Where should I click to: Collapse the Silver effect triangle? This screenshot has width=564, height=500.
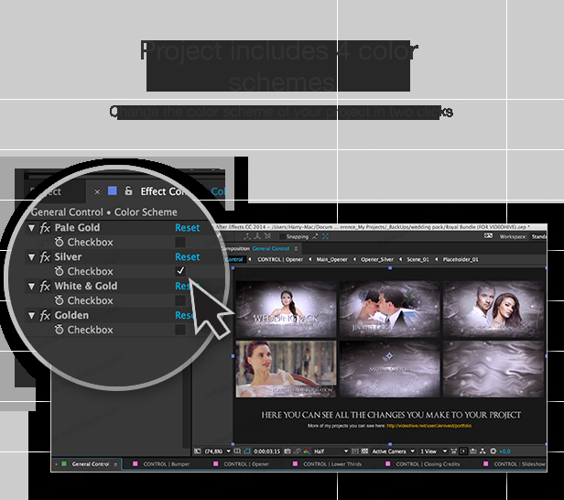point(32,257)
